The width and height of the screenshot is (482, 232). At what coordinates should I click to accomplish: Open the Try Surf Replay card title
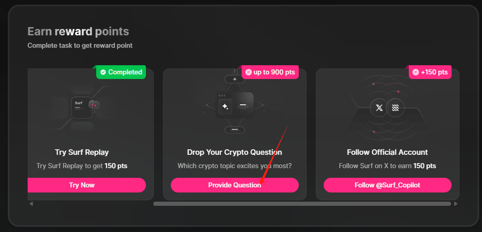click(x=82, y=152)
